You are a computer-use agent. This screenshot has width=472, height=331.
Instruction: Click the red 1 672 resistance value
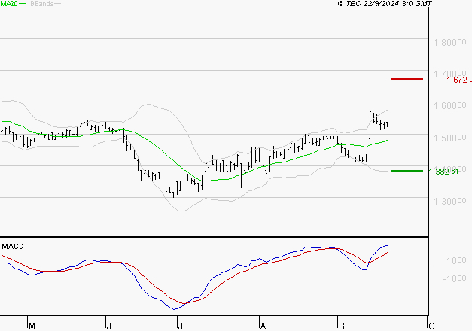(459, 80)
